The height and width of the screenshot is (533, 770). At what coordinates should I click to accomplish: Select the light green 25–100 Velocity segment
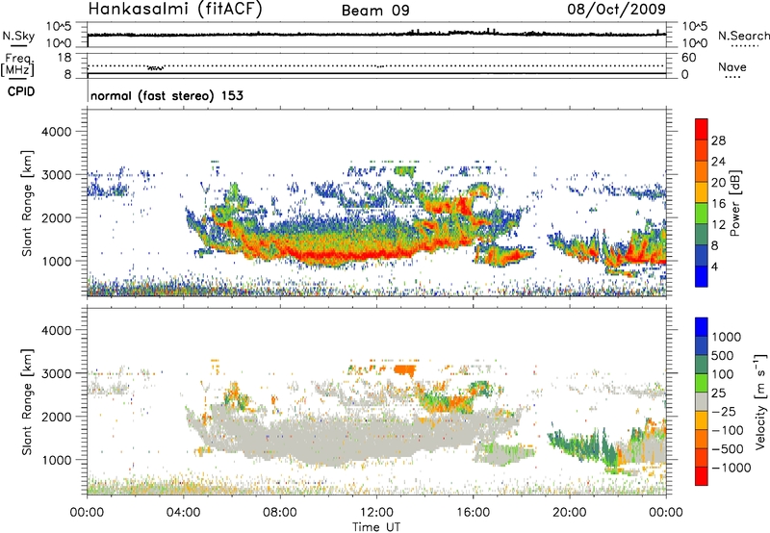(702, 383)
